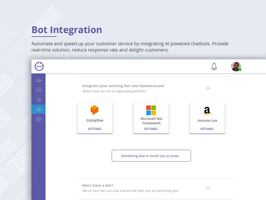Open the Dashboard gauge sidebar icon
The image size is (266, 200).
coord(39,80)
